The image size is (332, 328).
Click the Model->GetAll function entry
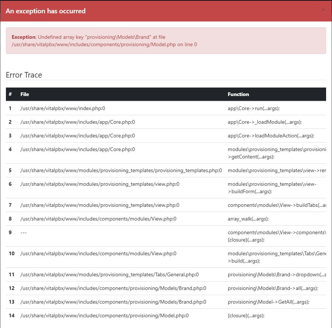pos(269,302)
